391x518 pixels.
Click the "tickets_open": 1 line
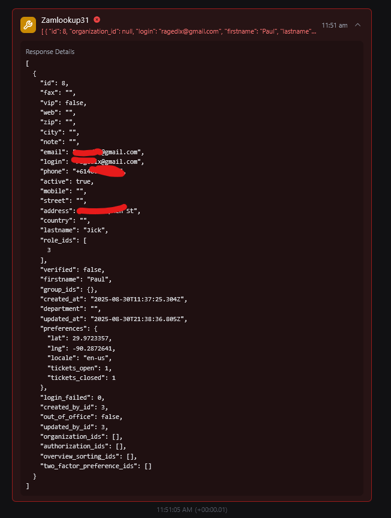(x=80, y=368)
